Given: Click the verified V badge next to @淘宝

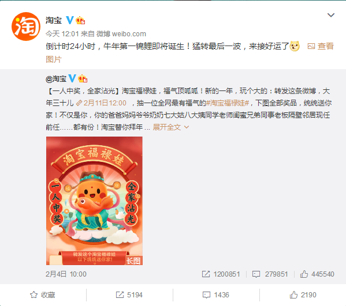Looking at the screenshot, I should 72,78.
